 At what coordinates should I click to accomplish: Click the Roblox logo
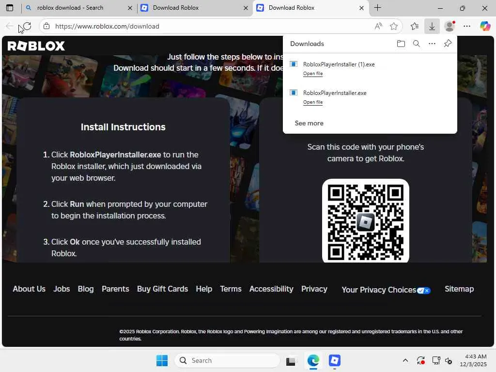pyautogui.click(x=36, y=46)
